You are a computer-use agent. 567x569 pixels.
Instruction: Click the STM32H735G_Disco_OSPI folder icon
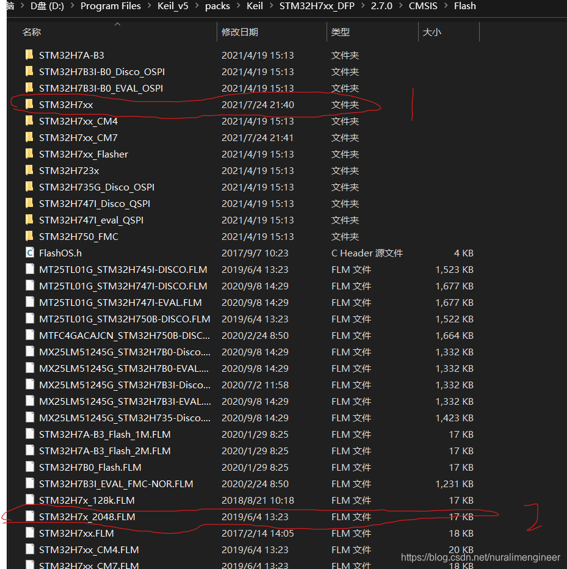click(29, 187)
